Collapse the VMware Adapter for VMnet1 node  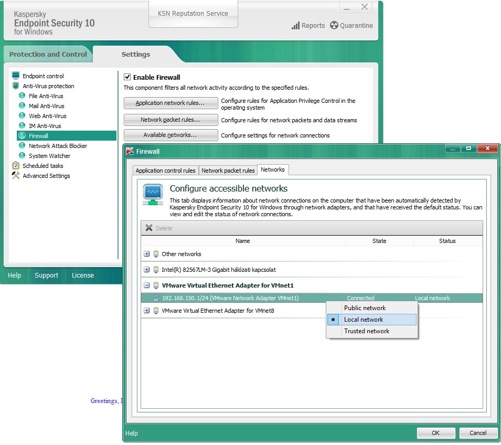click(147, 285)
